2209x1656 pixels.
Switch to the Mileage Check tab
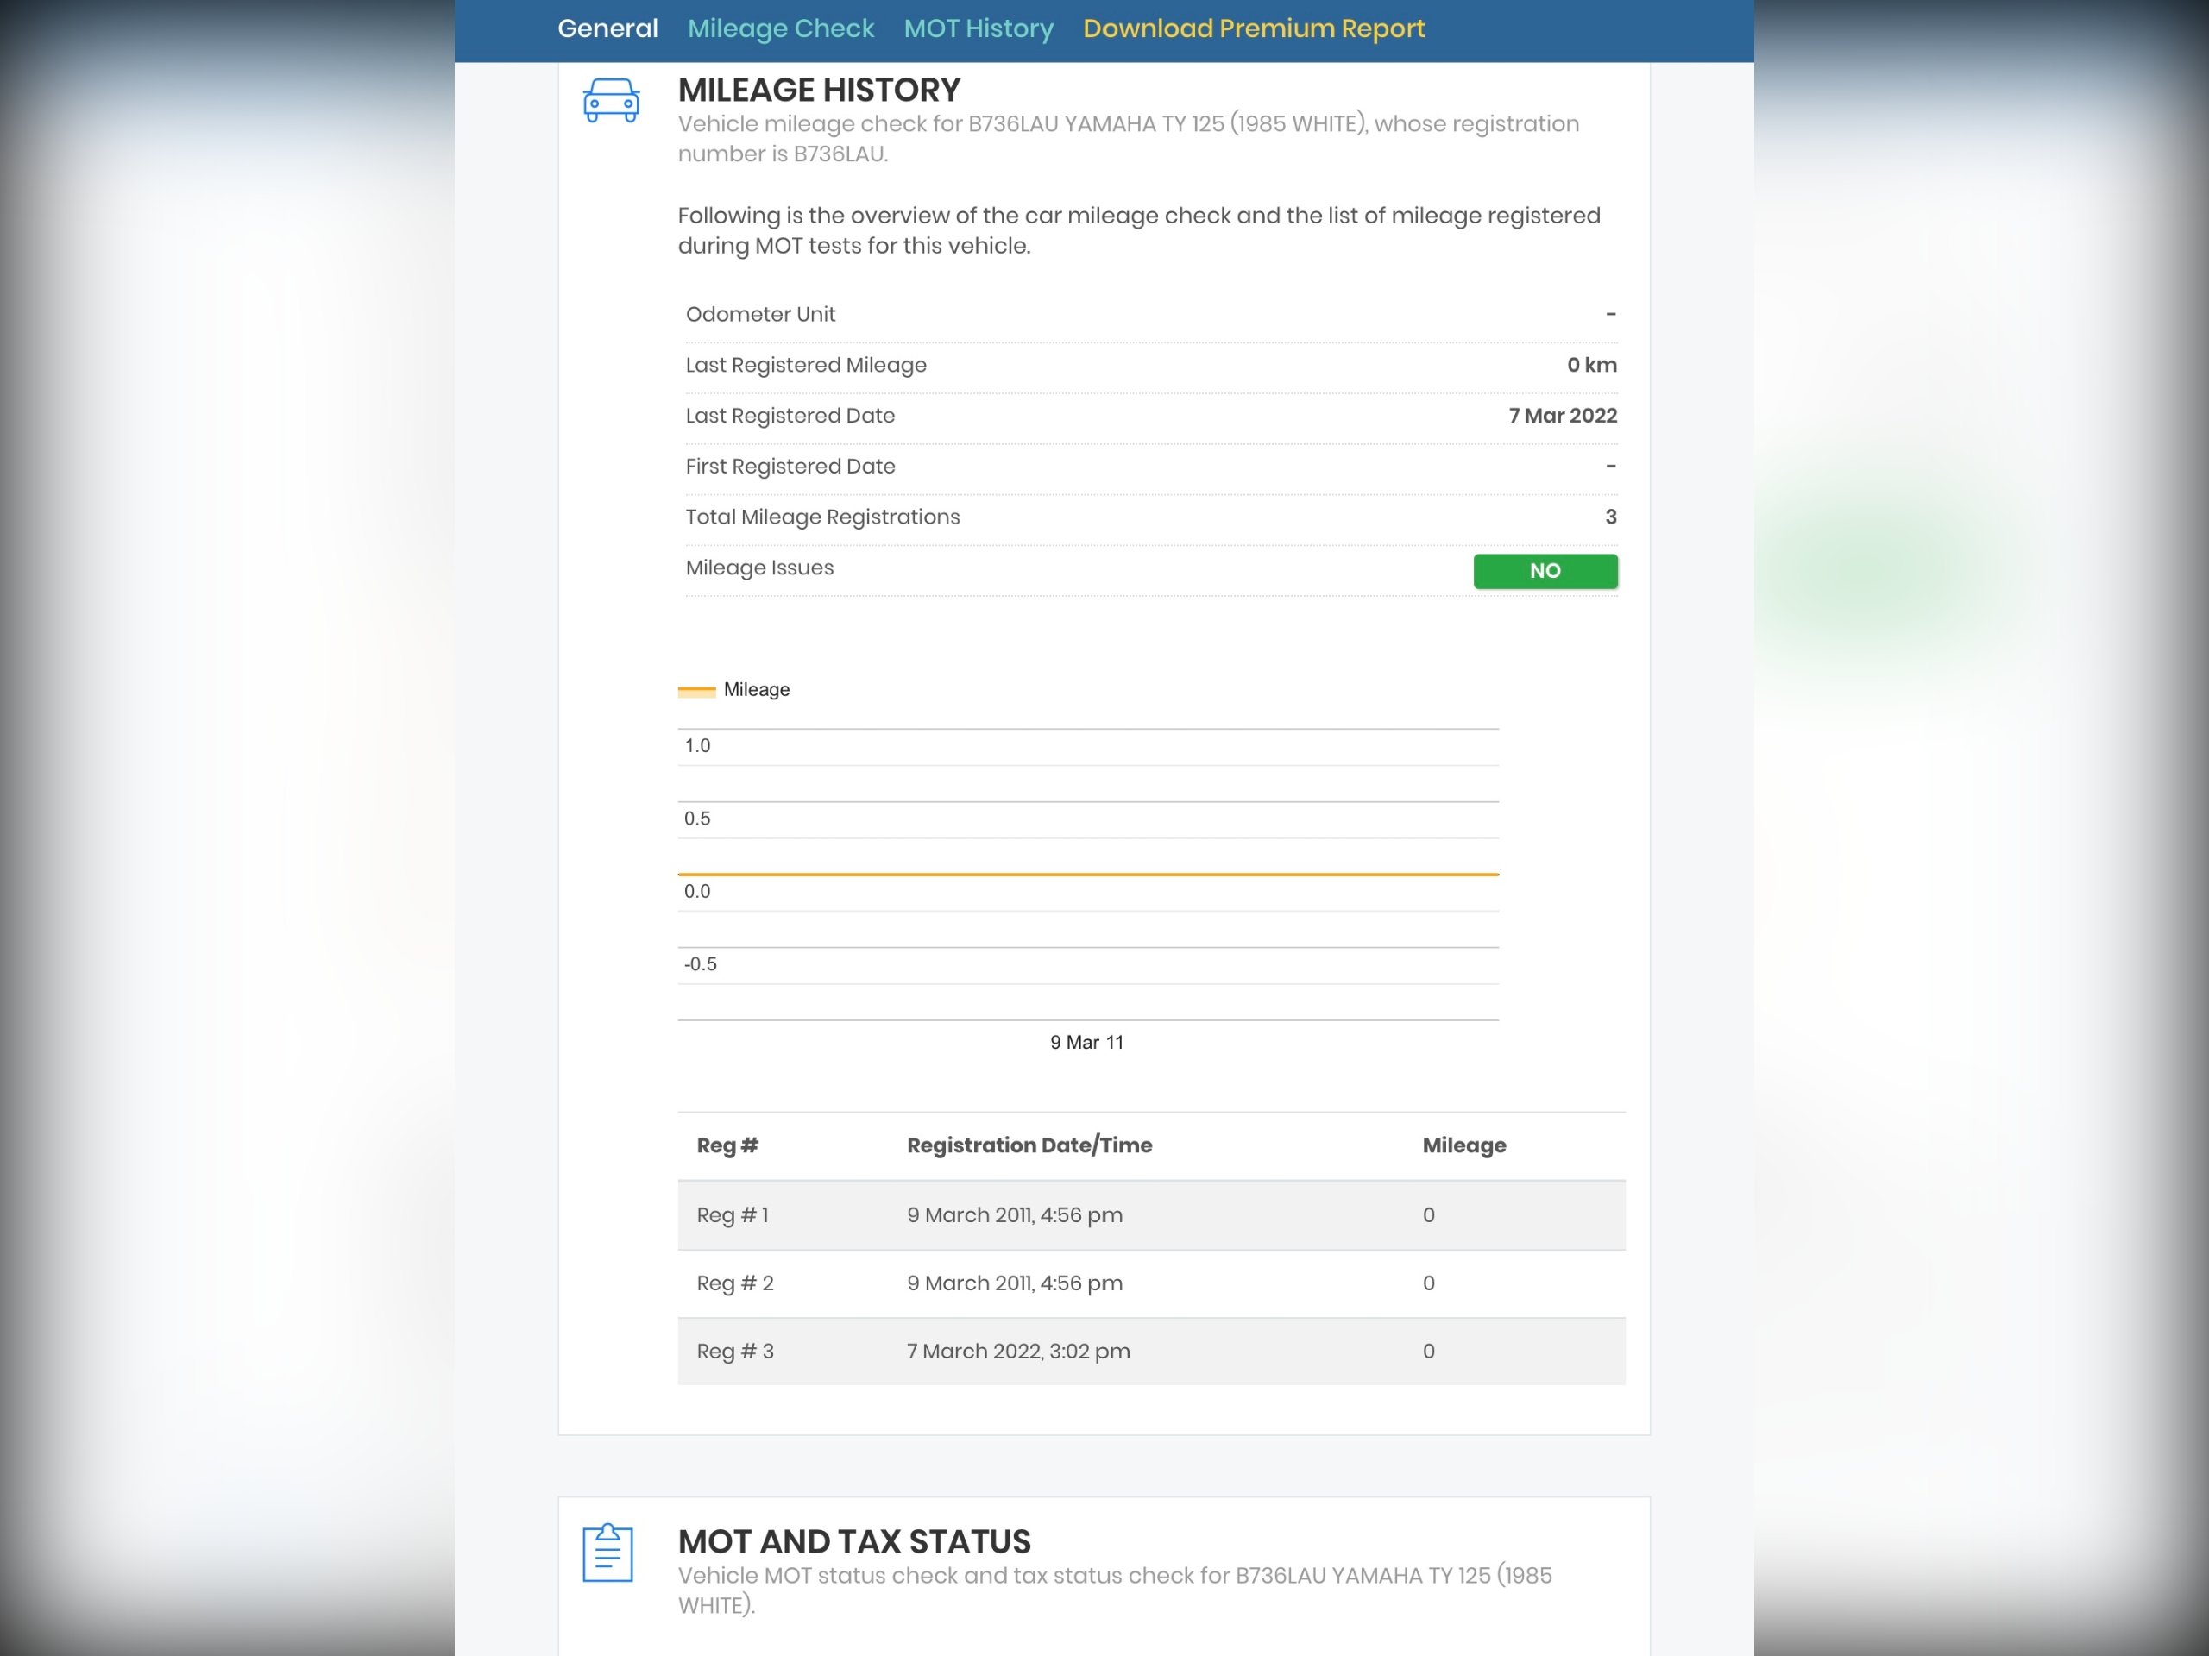pyautogui.click(x=780, y=28)
